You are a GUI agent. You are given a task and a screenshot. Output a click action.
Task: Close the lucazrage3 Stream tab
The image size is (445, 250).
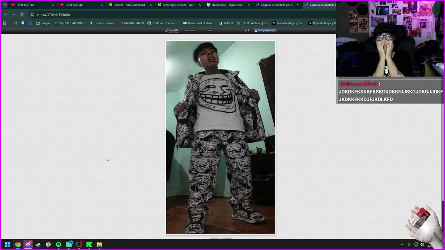point(200,5)
